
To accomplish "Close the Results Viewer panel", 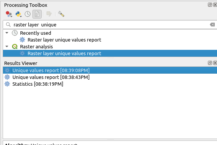I will click(215, 63).
